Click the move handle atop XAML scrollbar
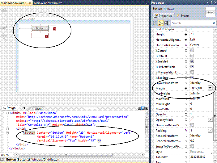Viewport: 217px width, 163px height. [147, 113]
